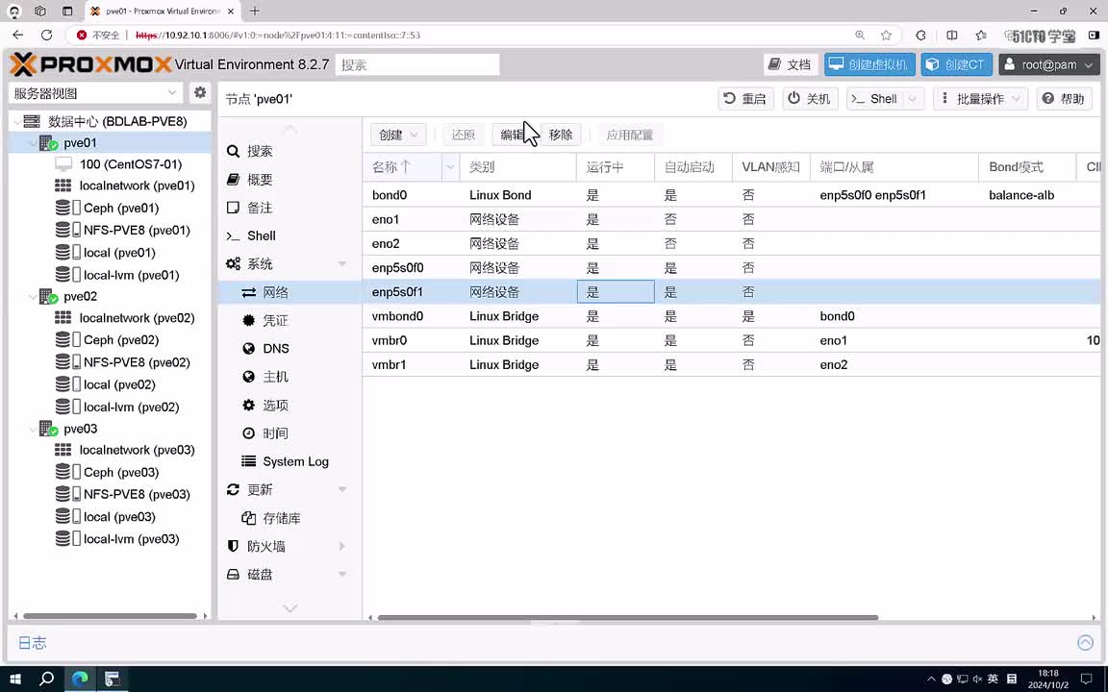Select Ceph (pve02) storage
The width and height of the screenshot is (1108, 692).
[x=121, y=339]
